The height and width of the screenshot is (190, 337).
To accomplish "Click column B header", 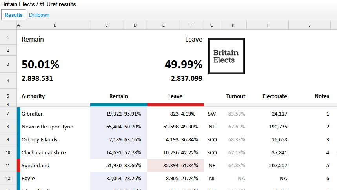I will [x=55, y=25].
